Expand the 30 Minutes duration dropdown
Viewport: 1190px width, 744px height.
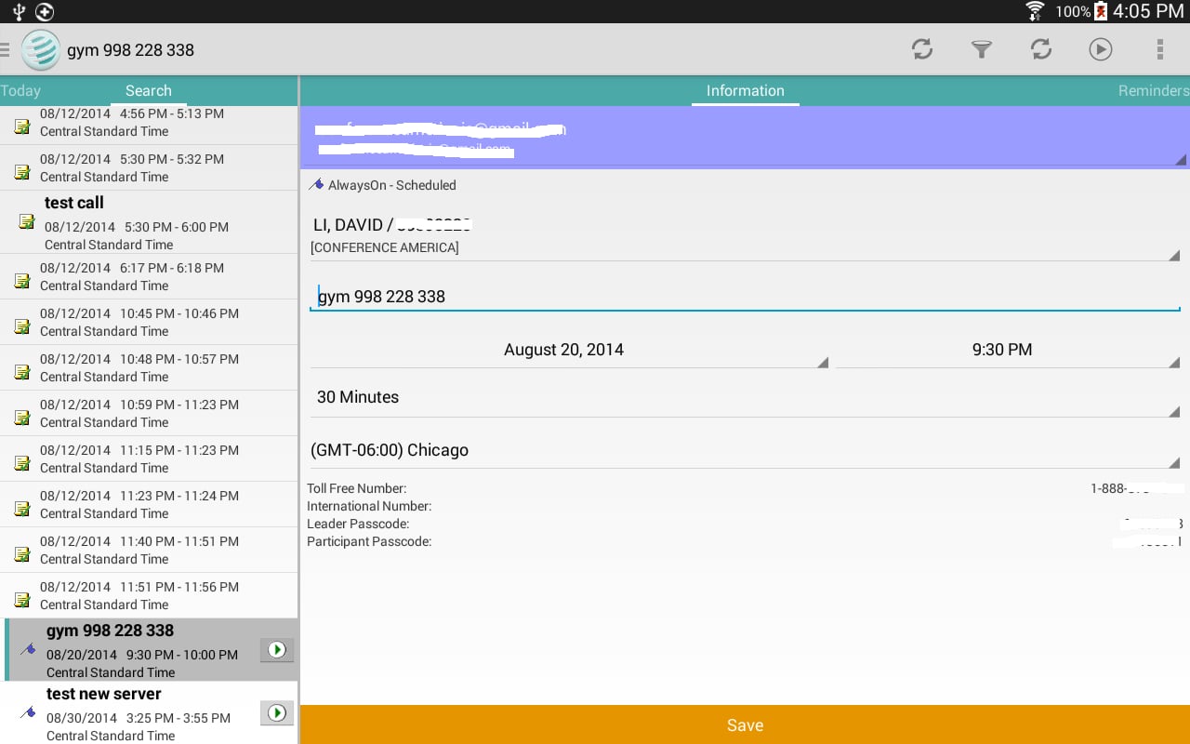click(746, 397)
